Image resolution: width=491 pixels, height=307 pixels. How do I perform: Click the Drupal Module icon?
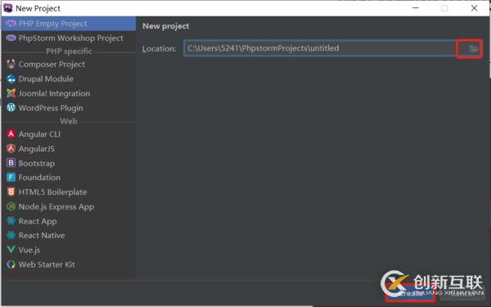(11, 79)
